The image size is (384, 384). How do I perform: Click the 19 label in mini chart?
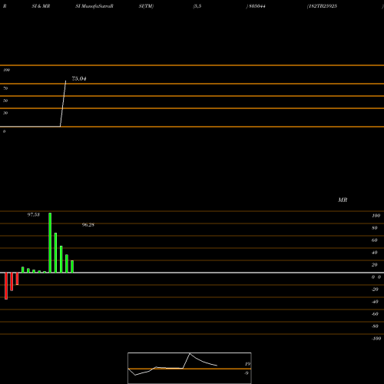(247, 364)
